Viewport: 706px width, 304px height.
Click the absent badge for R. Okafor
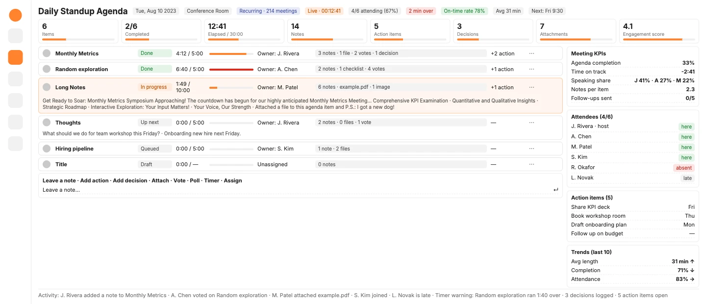click(684, 168)
